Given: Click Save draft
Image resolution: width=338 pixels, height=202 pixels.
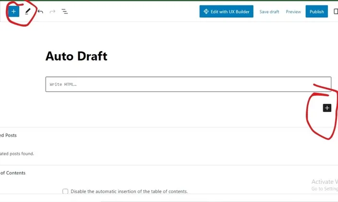Looking at the screenshot, I should 269,12.
